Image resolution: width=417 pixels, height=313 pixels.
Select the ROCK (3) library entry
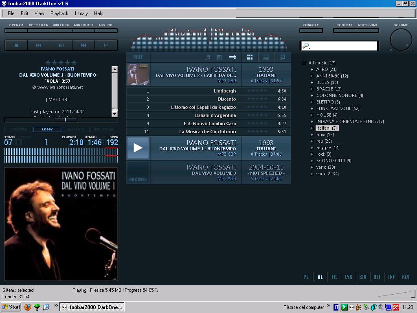tap(324, 154)
